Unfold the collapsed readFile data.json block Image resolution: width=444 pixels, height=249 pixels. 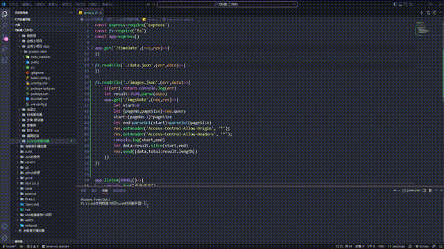click(x=92, y=65)
